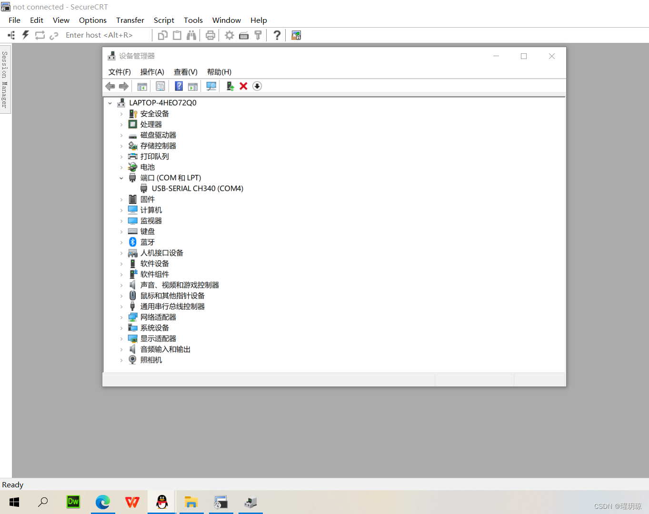Expand the 照相机 category
649x514 pixels.
[x=121, y=360]
